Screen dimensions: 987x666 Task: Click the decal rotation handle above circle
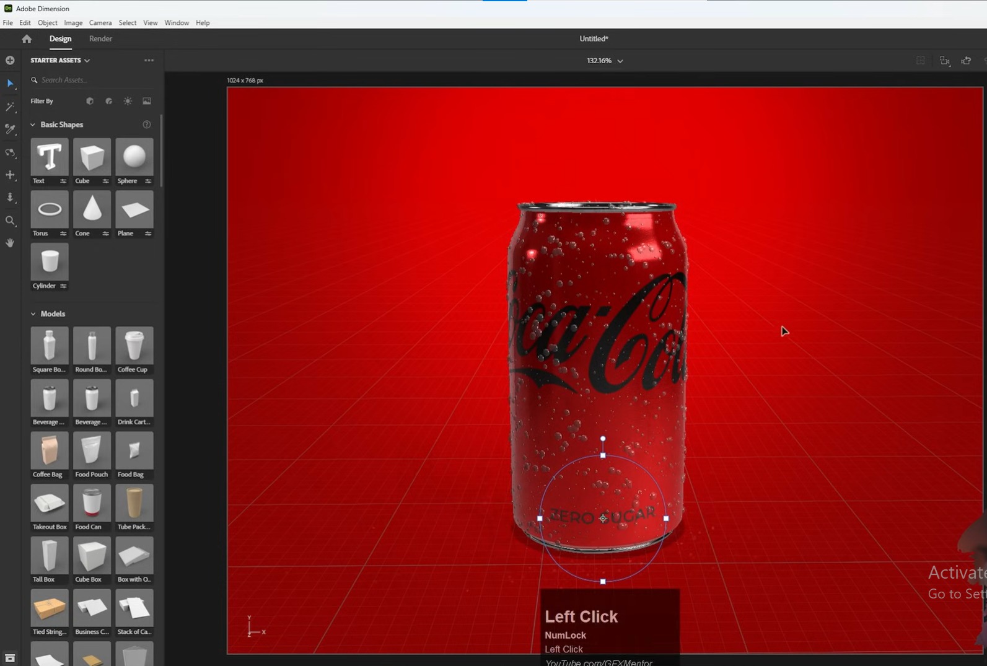[603, 439]
